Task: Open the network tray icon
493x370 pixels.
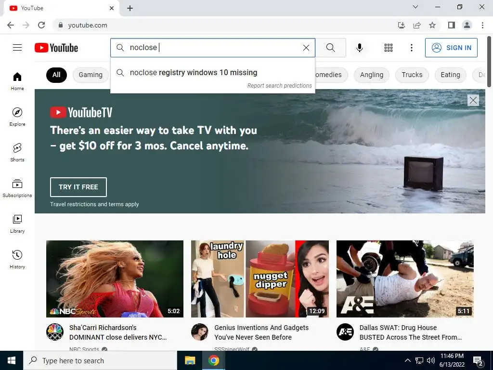Action: (419, 360)
